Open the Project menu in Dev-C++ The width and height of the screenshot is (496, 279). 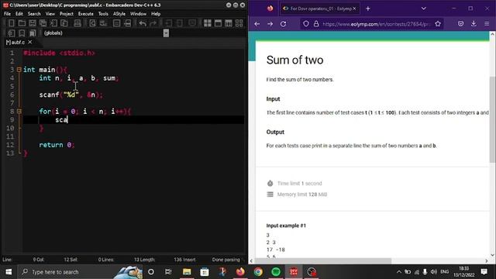point(67,14)
